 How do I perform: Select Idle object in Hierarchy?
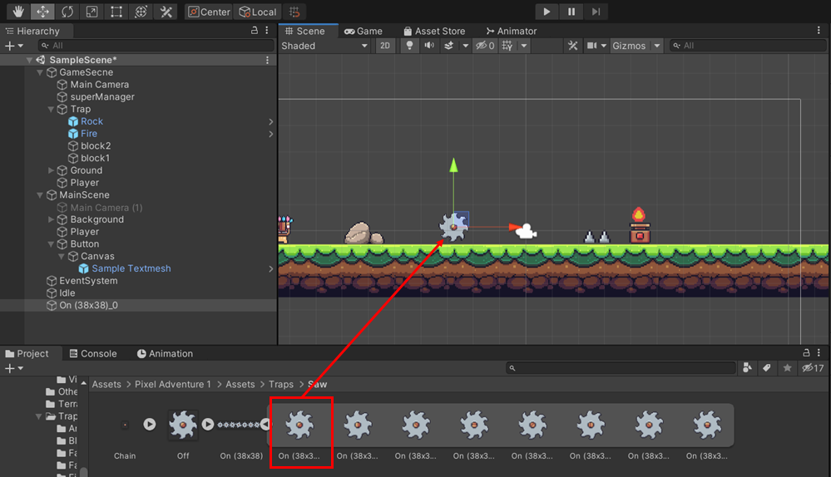tap(67, 293)
